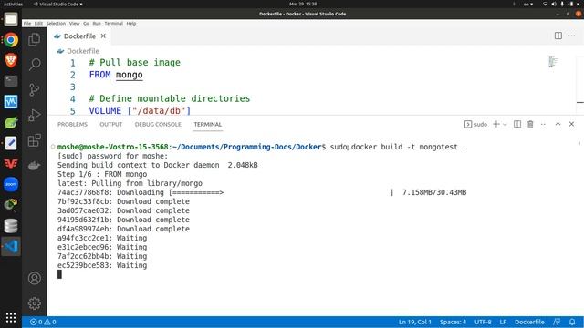The width and height of the screenshot is (584, 328).
Task: Change indentation via Spaces: 4
Action: click(x=453, y=322)
